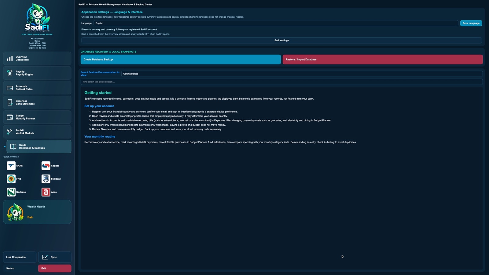The height and width of the screenshot is (275, 489).
Task: Click the SadiFI logo at top of sidebar
Action: (x=37, y=18)
